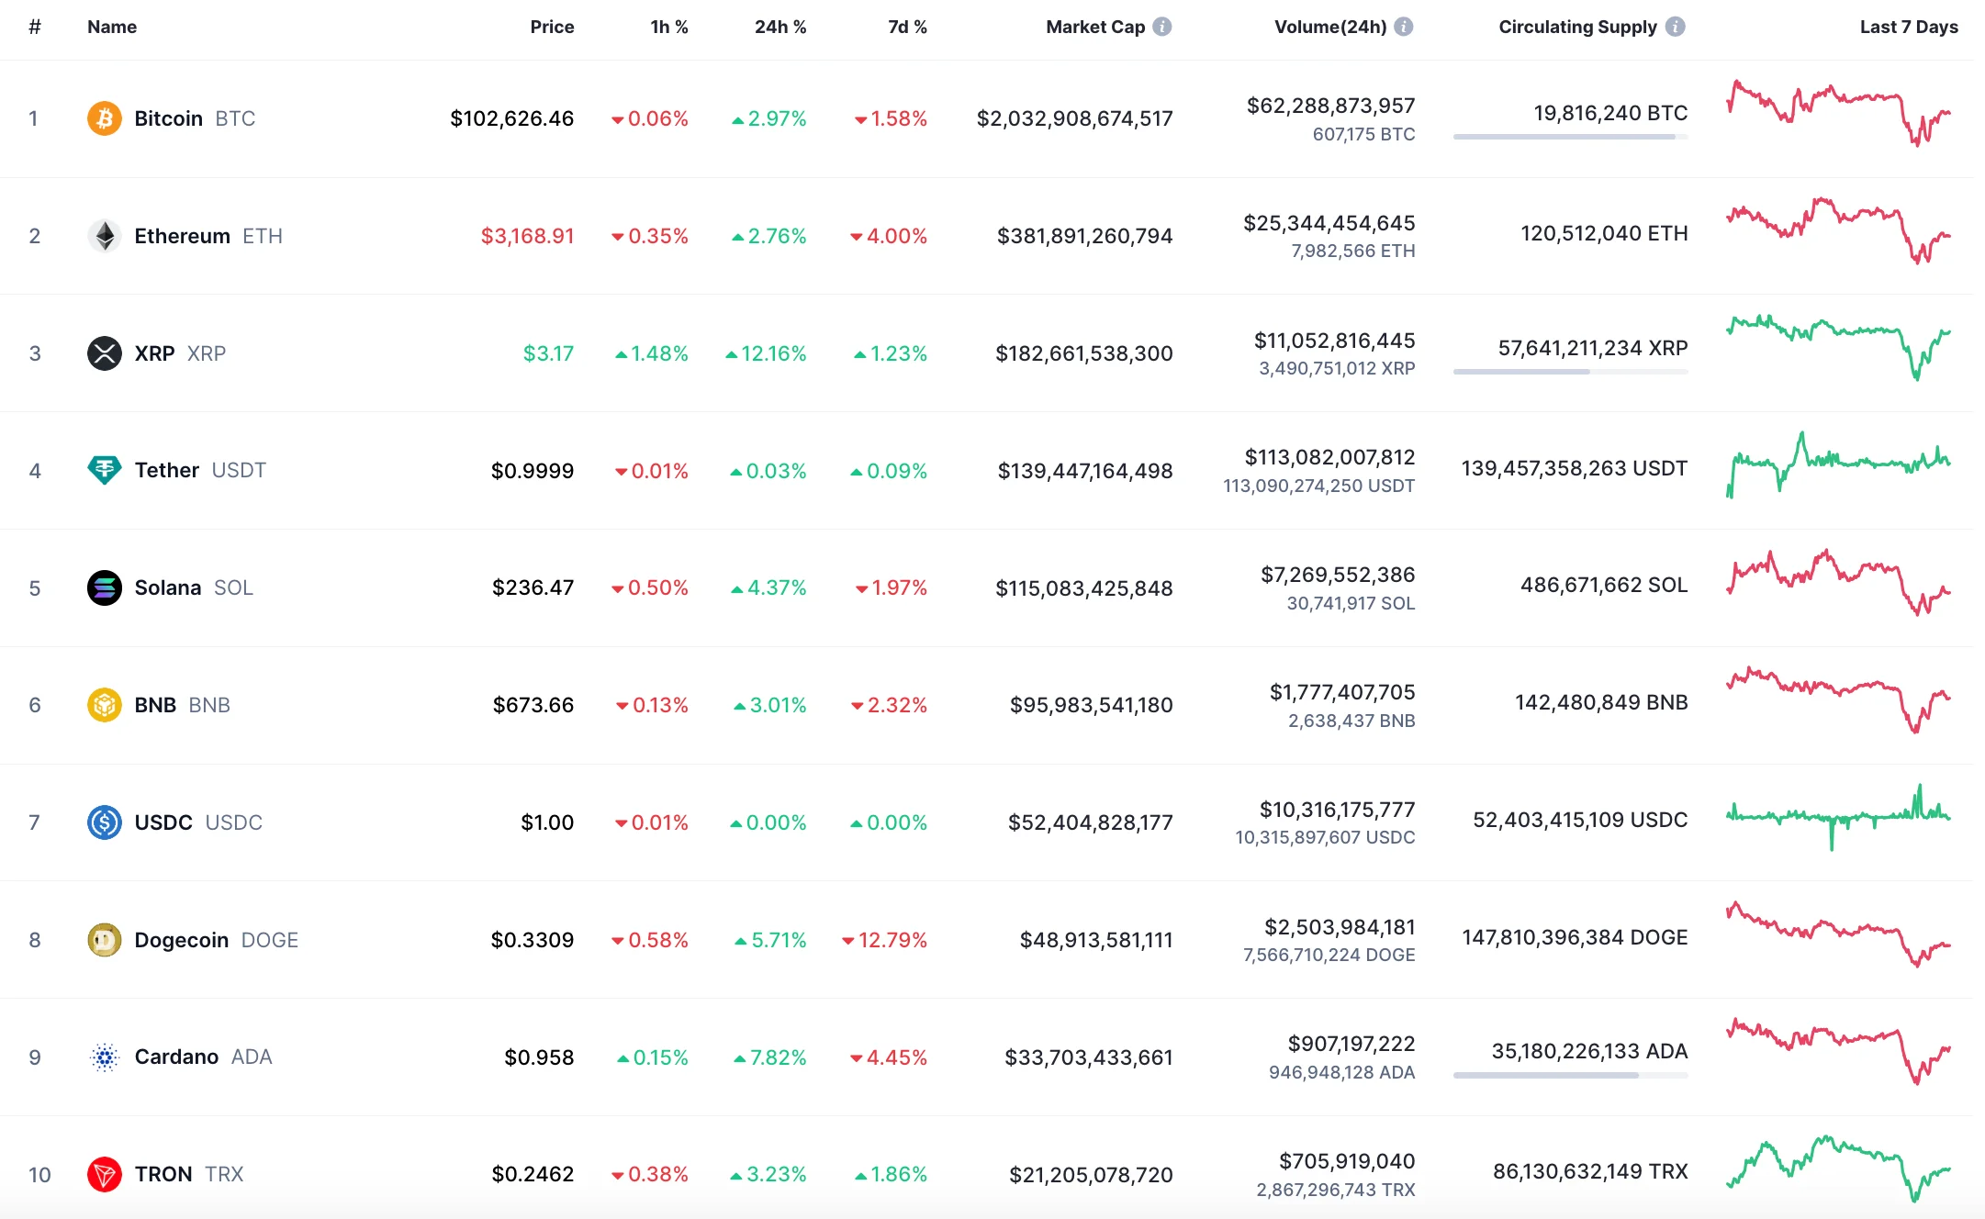Click the Market Cap info icon
The width and height of the screenshot is (1985, 1219).
(x=1162, y=27)
